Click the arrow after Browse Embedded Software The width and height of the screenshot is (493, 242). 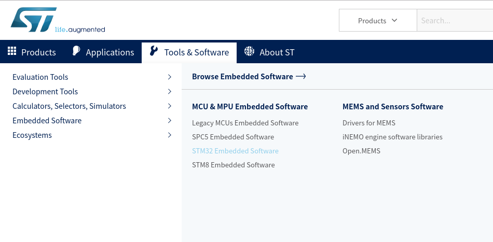(301, 76)
